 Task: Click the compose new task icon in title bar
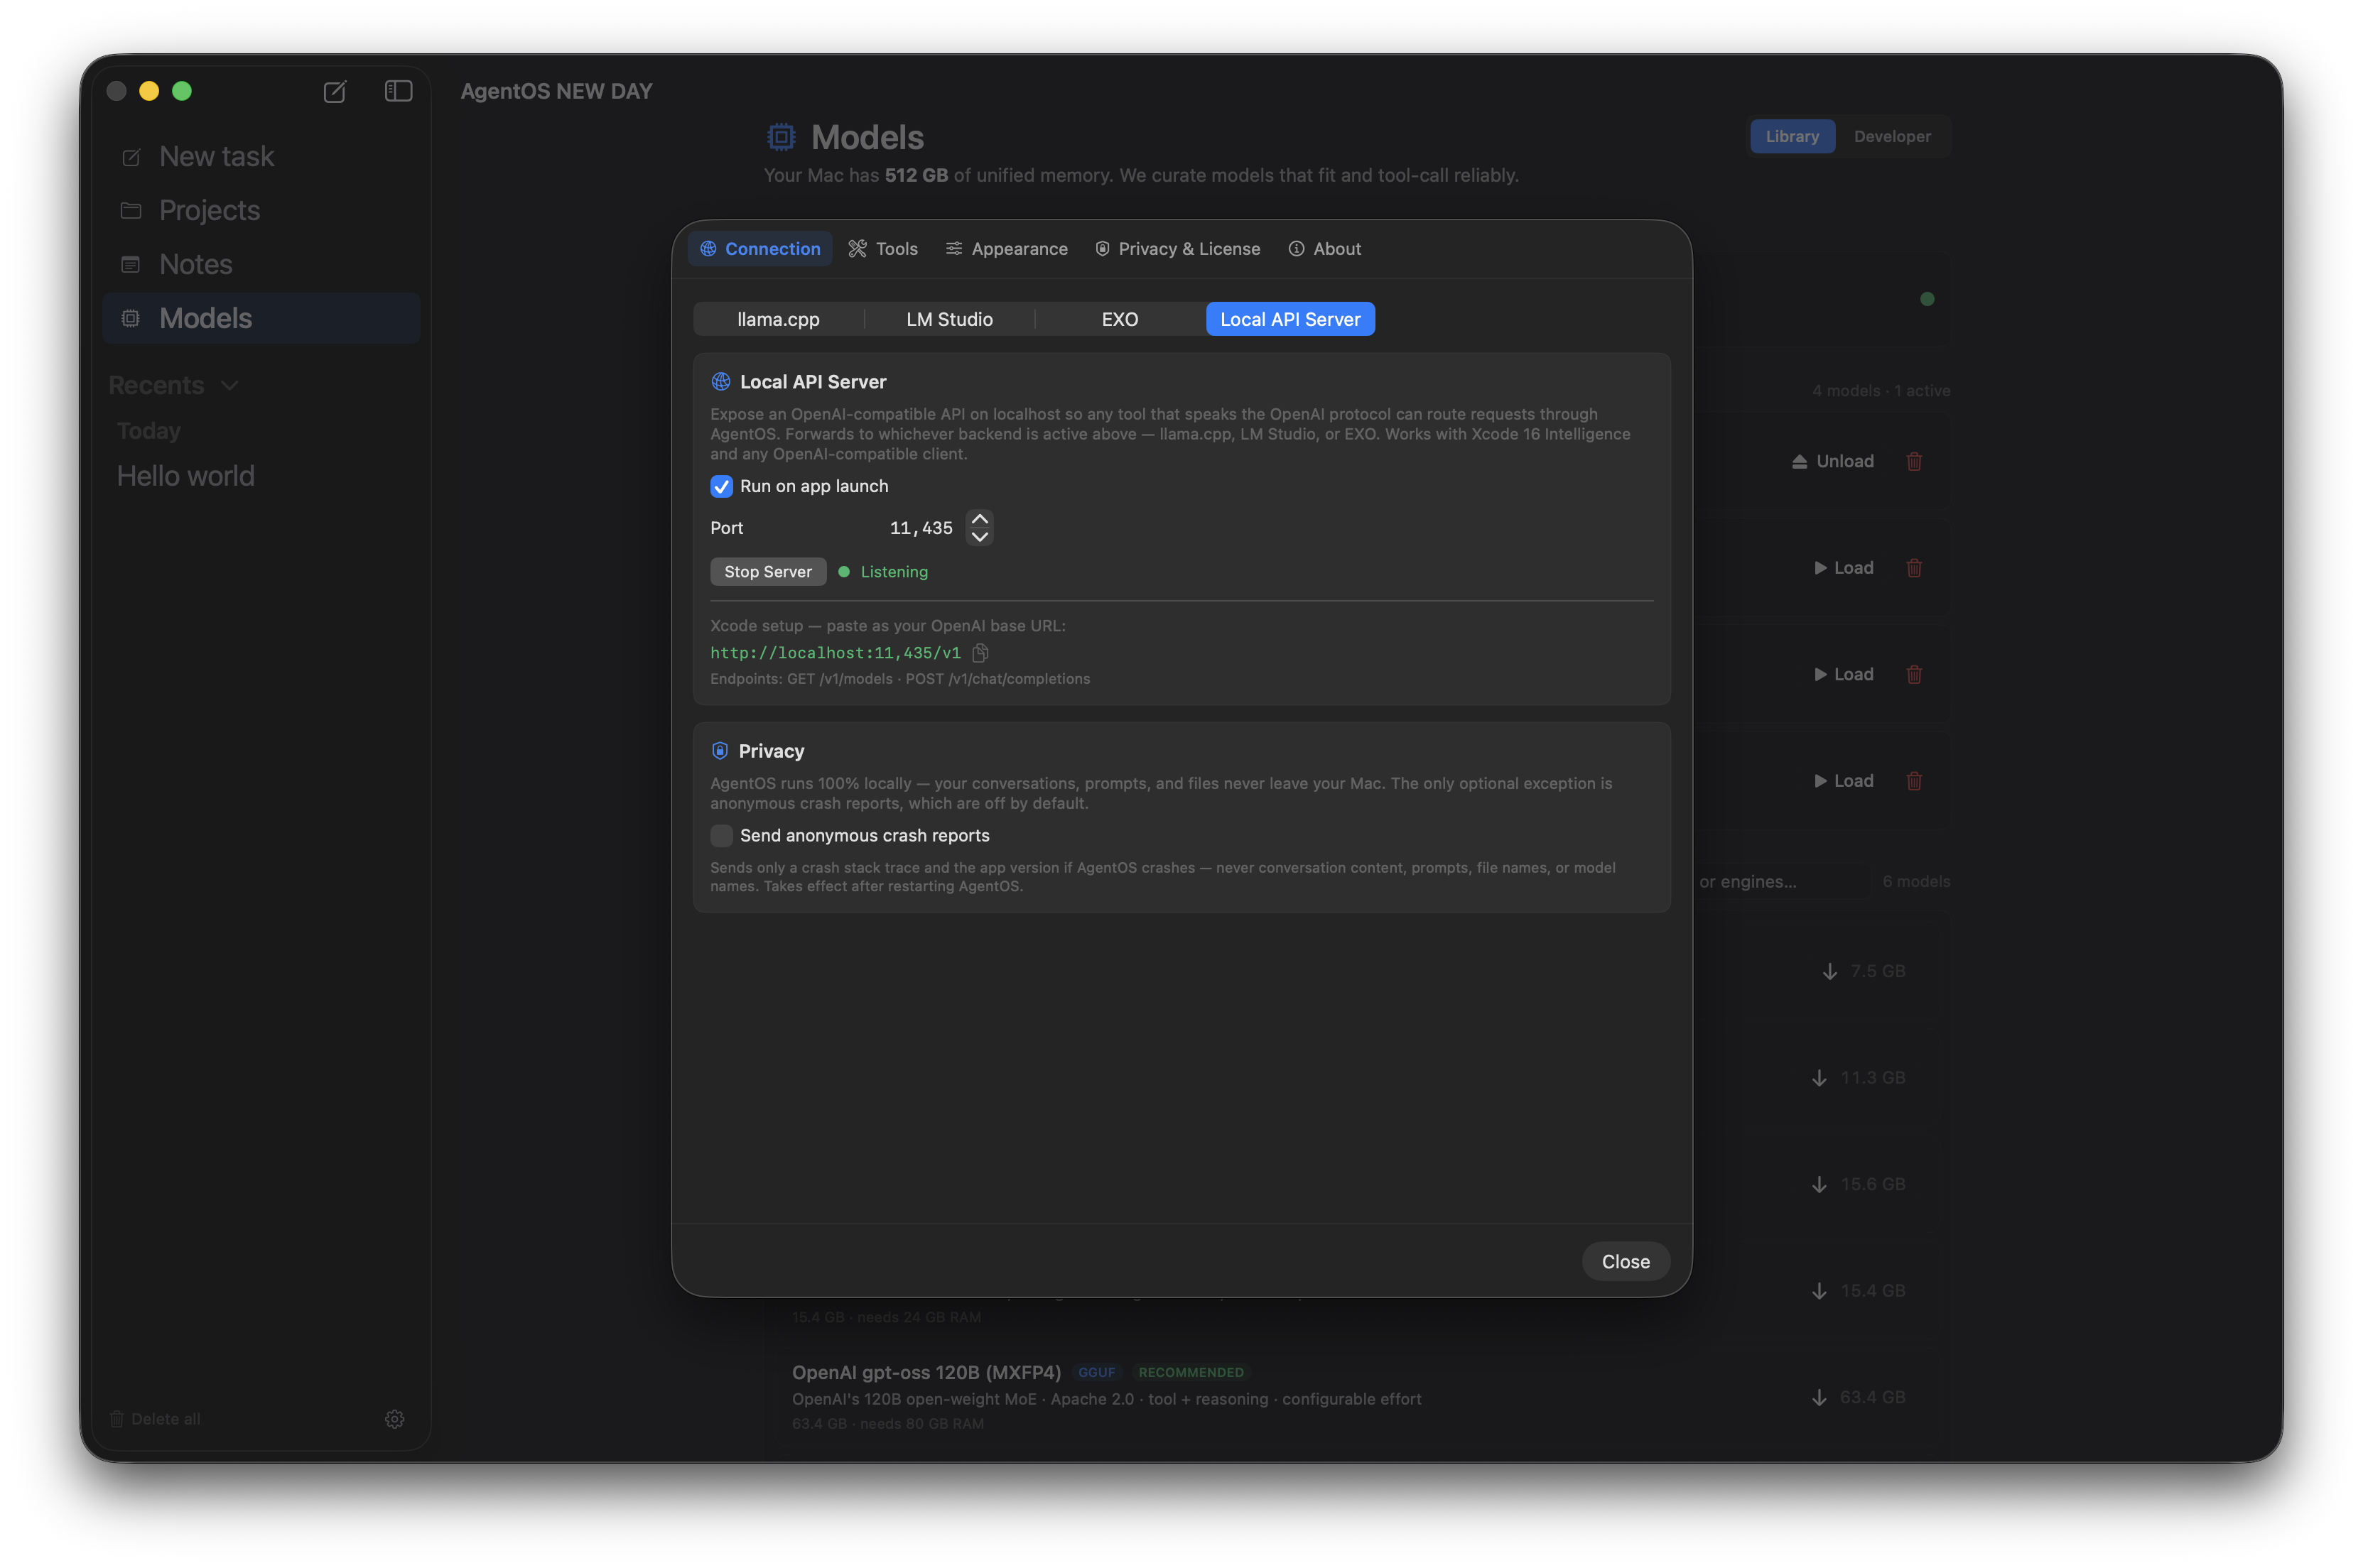coord(334,92)
